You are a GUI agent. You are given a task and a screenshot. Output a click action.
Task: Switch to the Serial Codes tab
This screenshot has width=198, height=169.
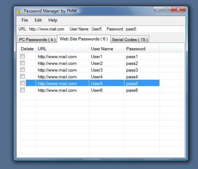click(x=130, y=39)
